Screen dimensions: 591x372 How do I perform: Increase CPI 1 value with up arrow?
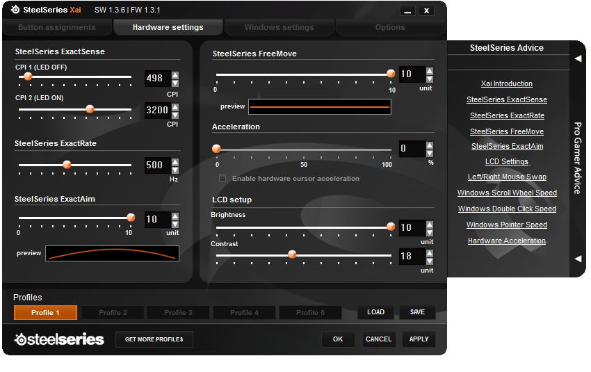pyautogui.click(x=175, y=74)
